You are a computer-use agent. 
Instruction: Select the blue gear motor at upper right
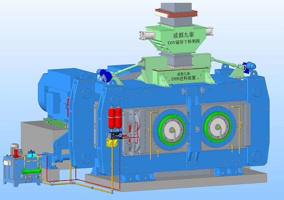(x=250, y=66)
